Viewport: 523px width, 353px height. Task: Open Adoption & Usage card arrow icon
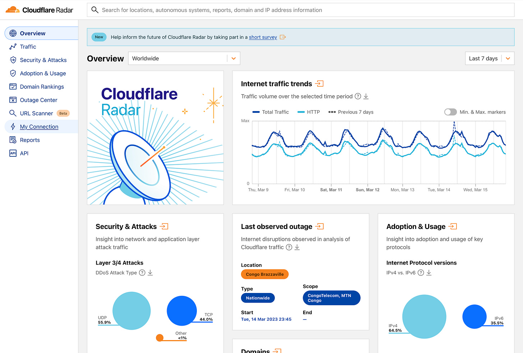(453, 226)
